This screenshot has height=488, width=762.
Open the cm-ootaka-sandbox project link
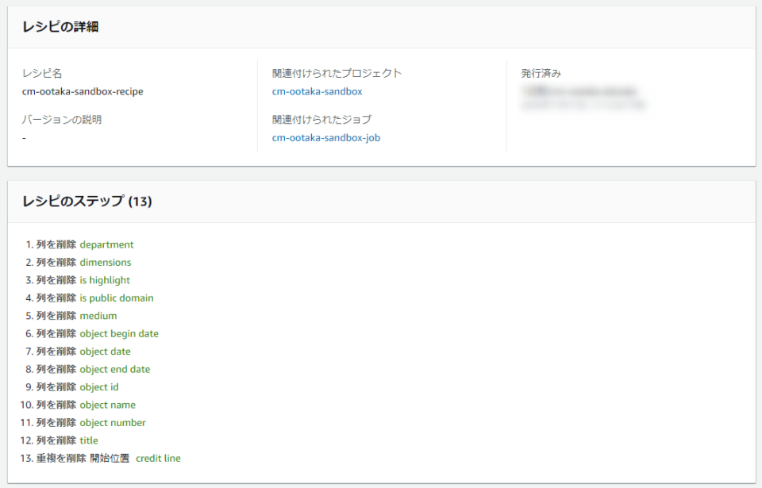click(317, 91)
